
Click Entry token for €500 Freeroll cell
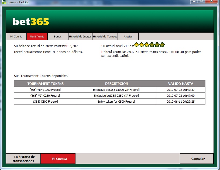tap(116, 102)
